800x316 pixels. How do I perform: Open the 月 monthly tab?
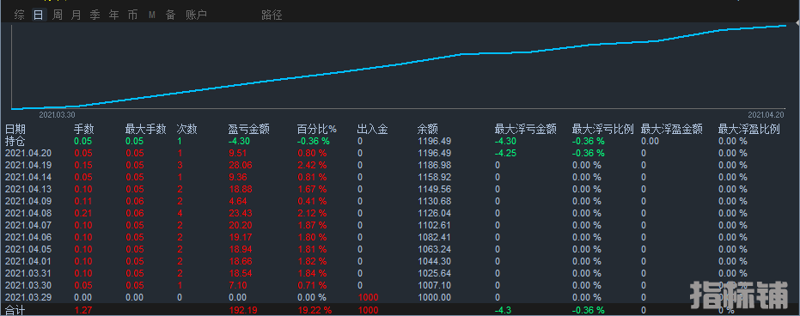click(x=76, y=15)
